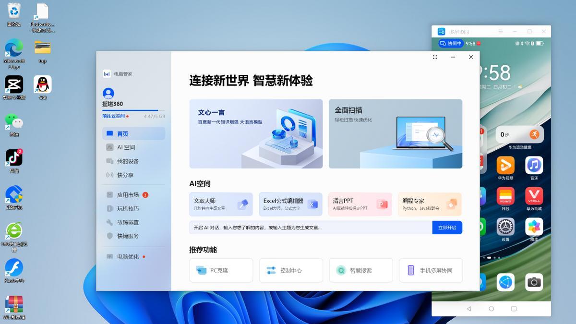Open the 手机多屏协同 feature
This screenshot has width=576, height=324.
[431, 270]
